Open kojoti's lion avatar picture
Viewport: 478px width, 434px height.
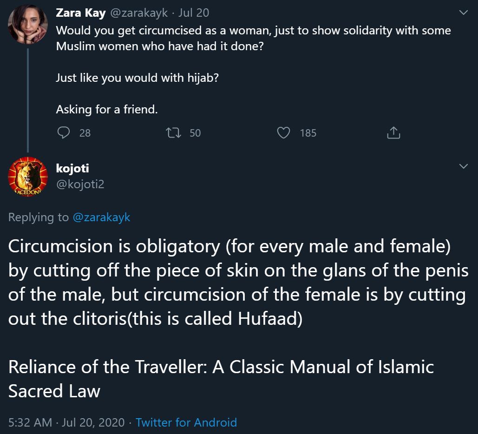point(28,177)
